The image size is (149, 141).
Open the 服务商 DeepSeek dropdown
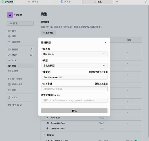point(74,54)
